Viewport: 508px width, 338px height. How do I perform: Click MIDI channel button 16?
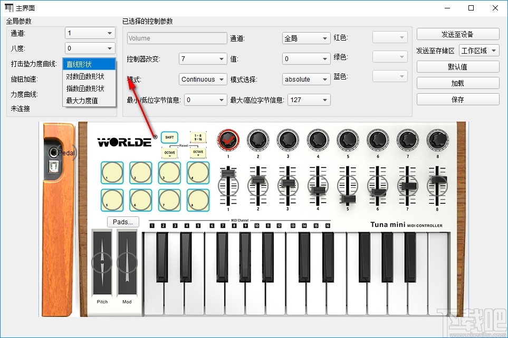pyautogui.click(x=328, y=225)
